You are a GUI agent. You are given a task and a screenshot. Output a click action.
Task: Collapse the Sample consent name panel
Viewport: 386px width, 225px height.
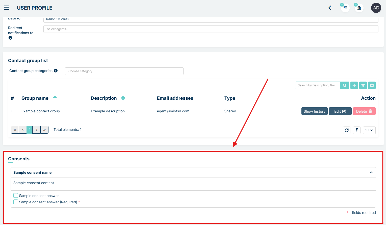(x=371, y=172)
